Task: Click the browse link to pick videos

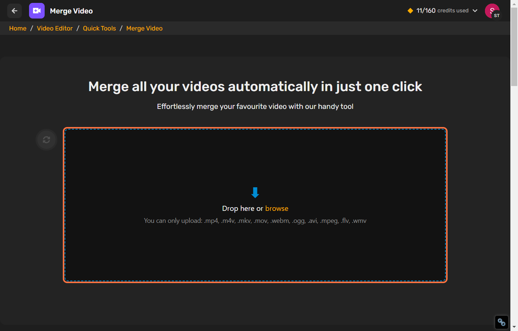Action: click(277, 208)
